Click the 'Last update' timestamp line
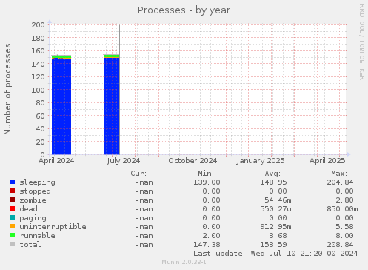This screenshot has height=270, width=368. click(x=275, y=254)
